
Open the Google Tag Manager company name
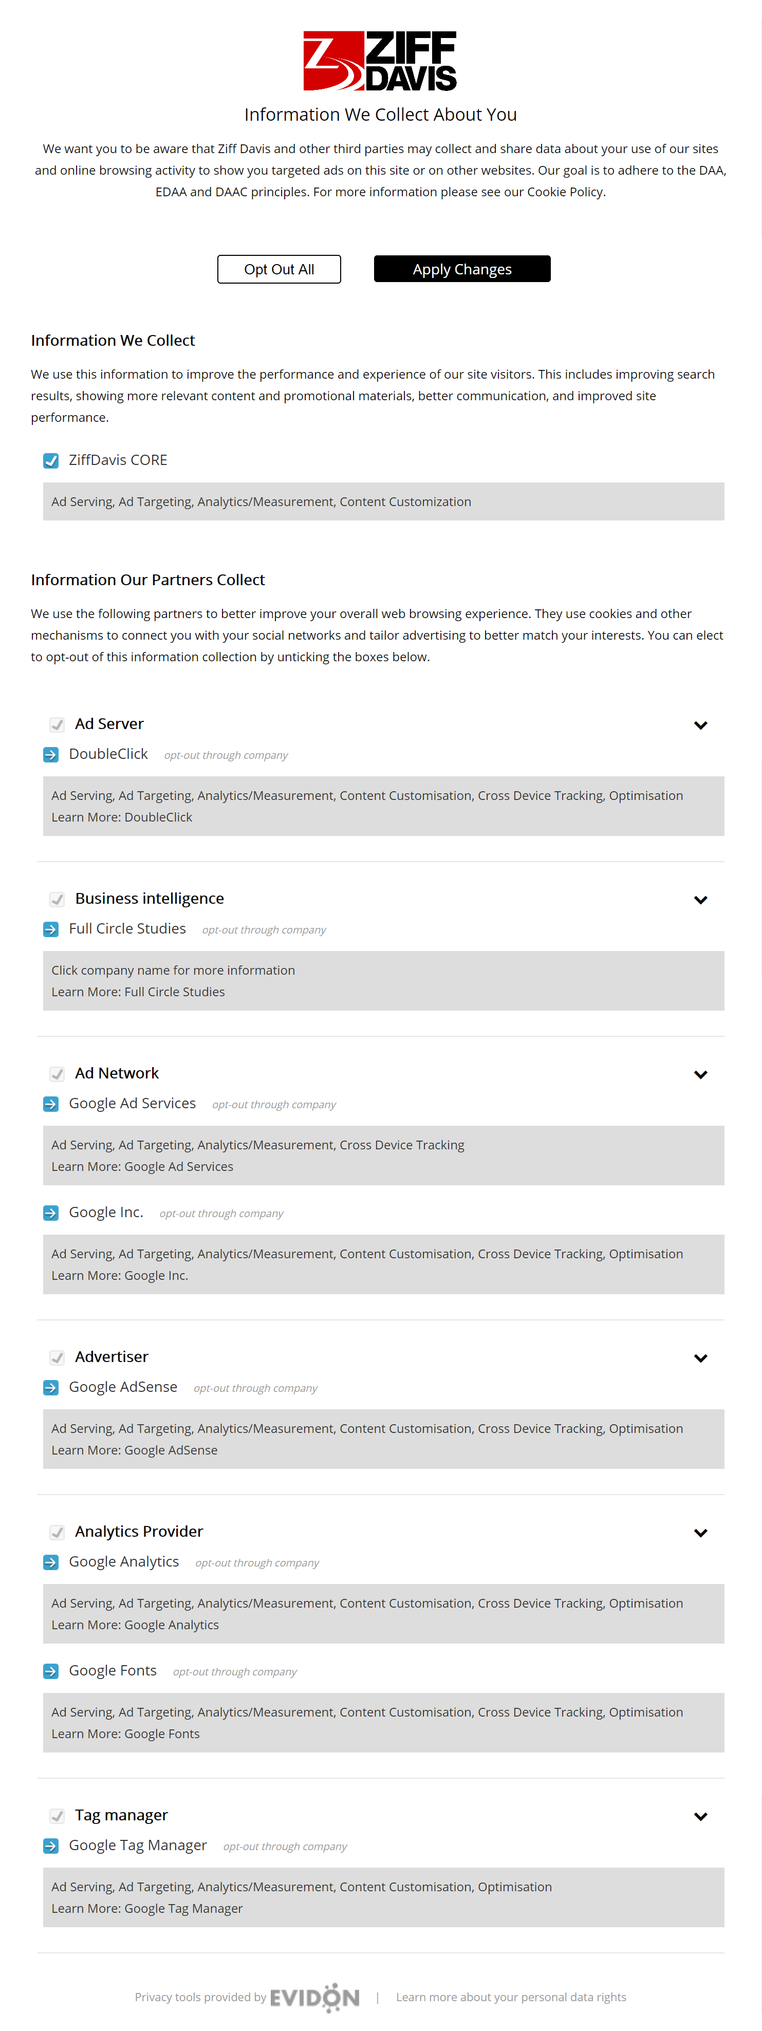[138, 1846]
